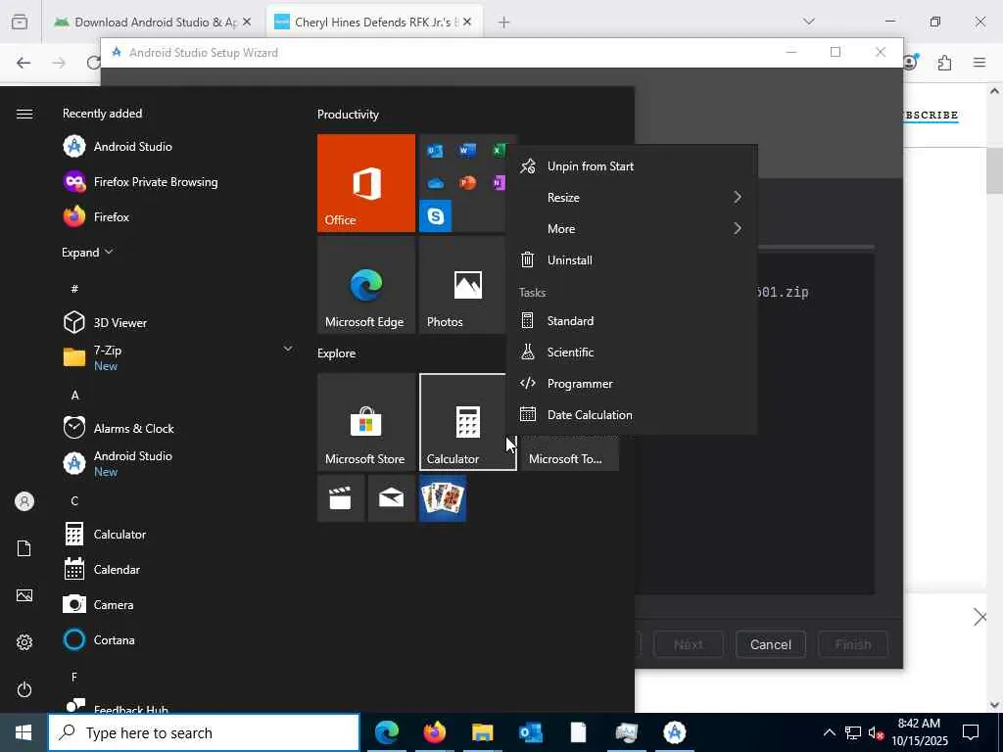This screenshot has height=752, width=1003.
Task: Click the network tray icon
Action: (x=853, y=732)
